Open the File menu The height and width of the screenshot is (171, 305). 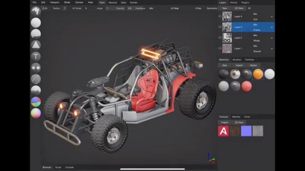[x=34, y=2]
